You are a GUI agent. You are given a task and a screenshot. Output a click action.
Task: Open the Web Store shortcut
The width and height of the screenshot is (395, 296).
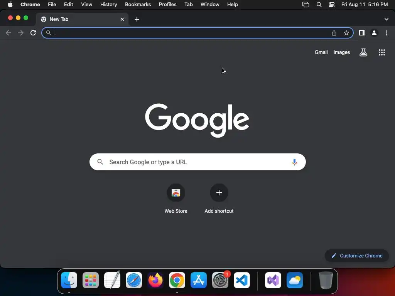click(x=176, y=199)
